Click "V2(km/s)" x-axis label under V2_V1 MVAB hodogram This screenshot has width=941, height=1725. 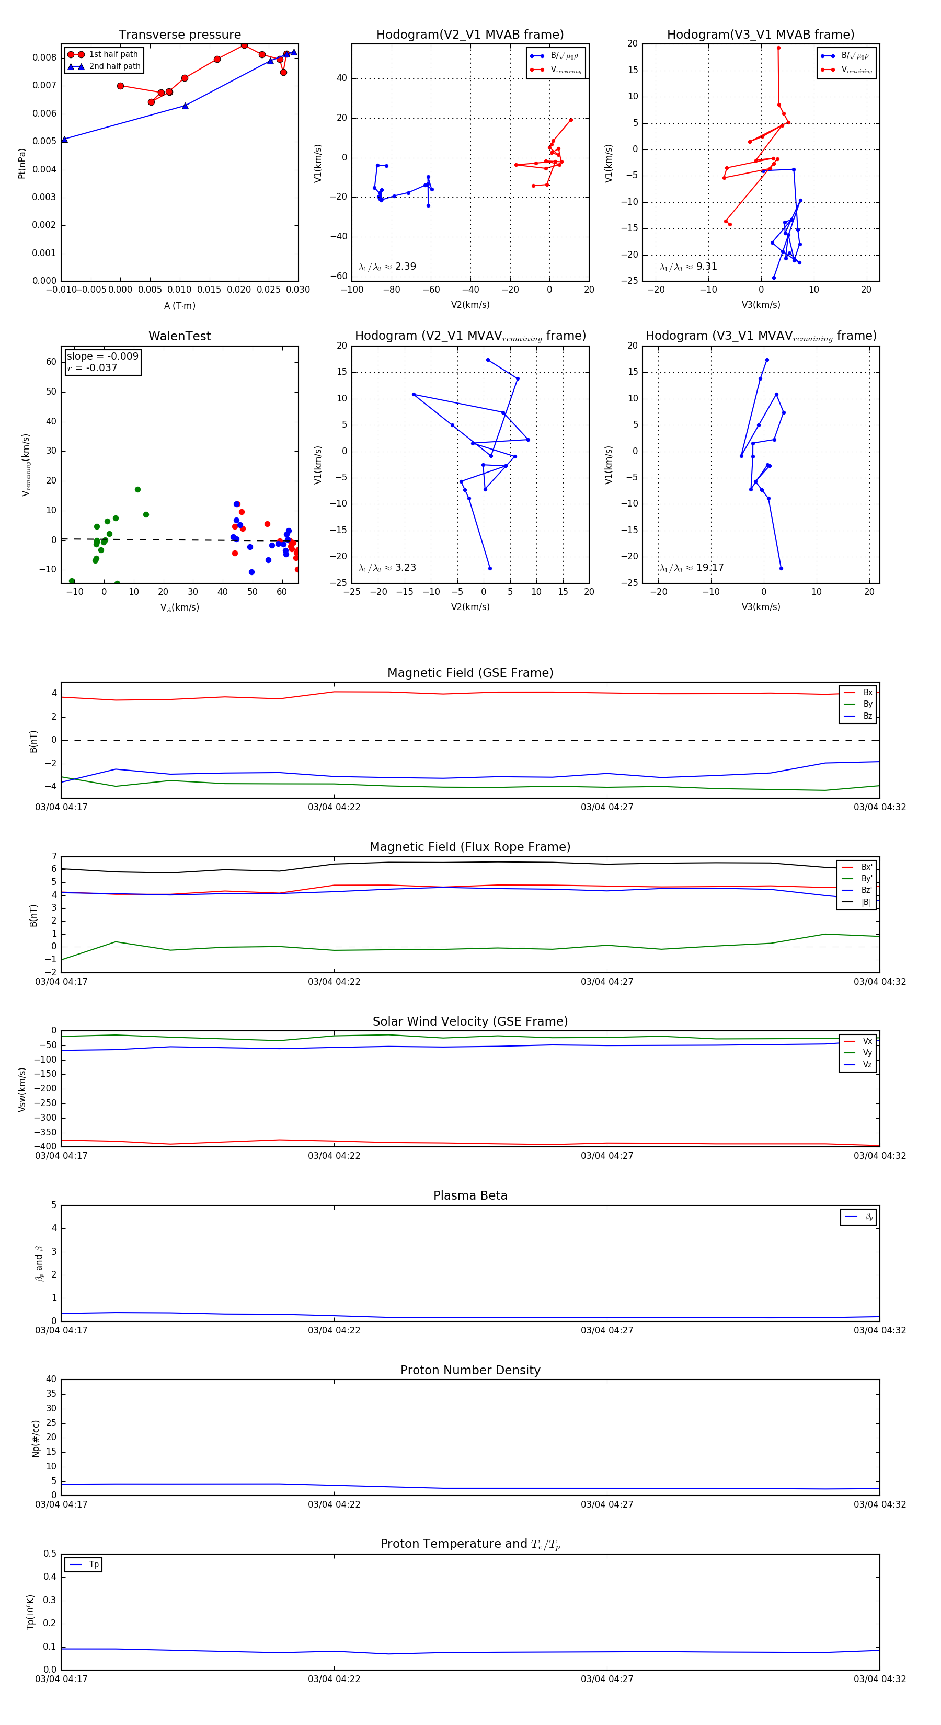(470, 305)
